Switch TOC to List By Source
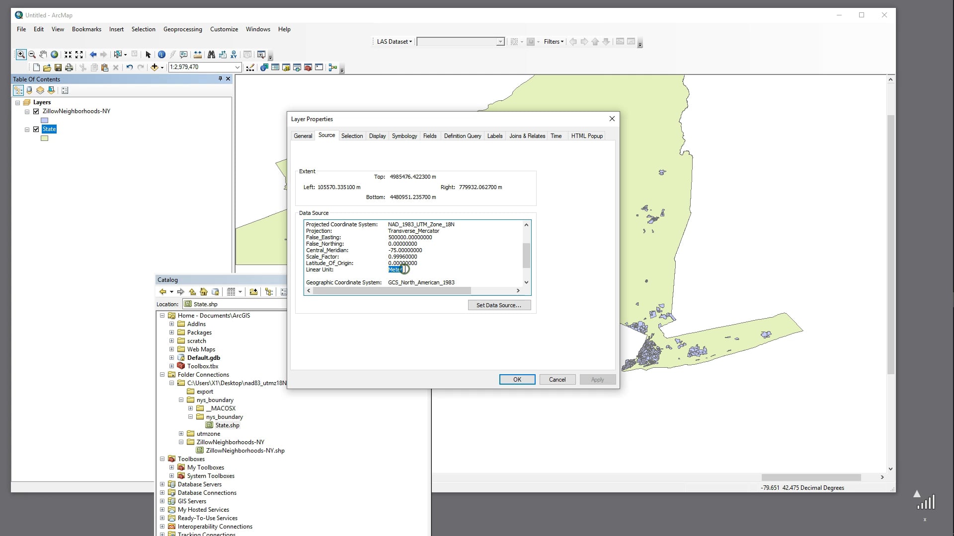Screen dimensions: 954x536 29,90
